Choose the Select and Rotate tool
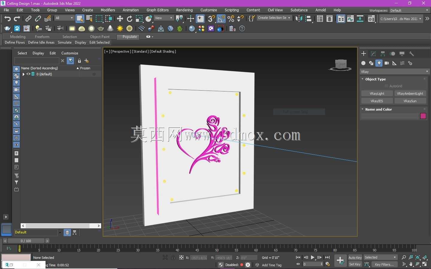Viewport: 431px width, 269px height. point(129,19)
